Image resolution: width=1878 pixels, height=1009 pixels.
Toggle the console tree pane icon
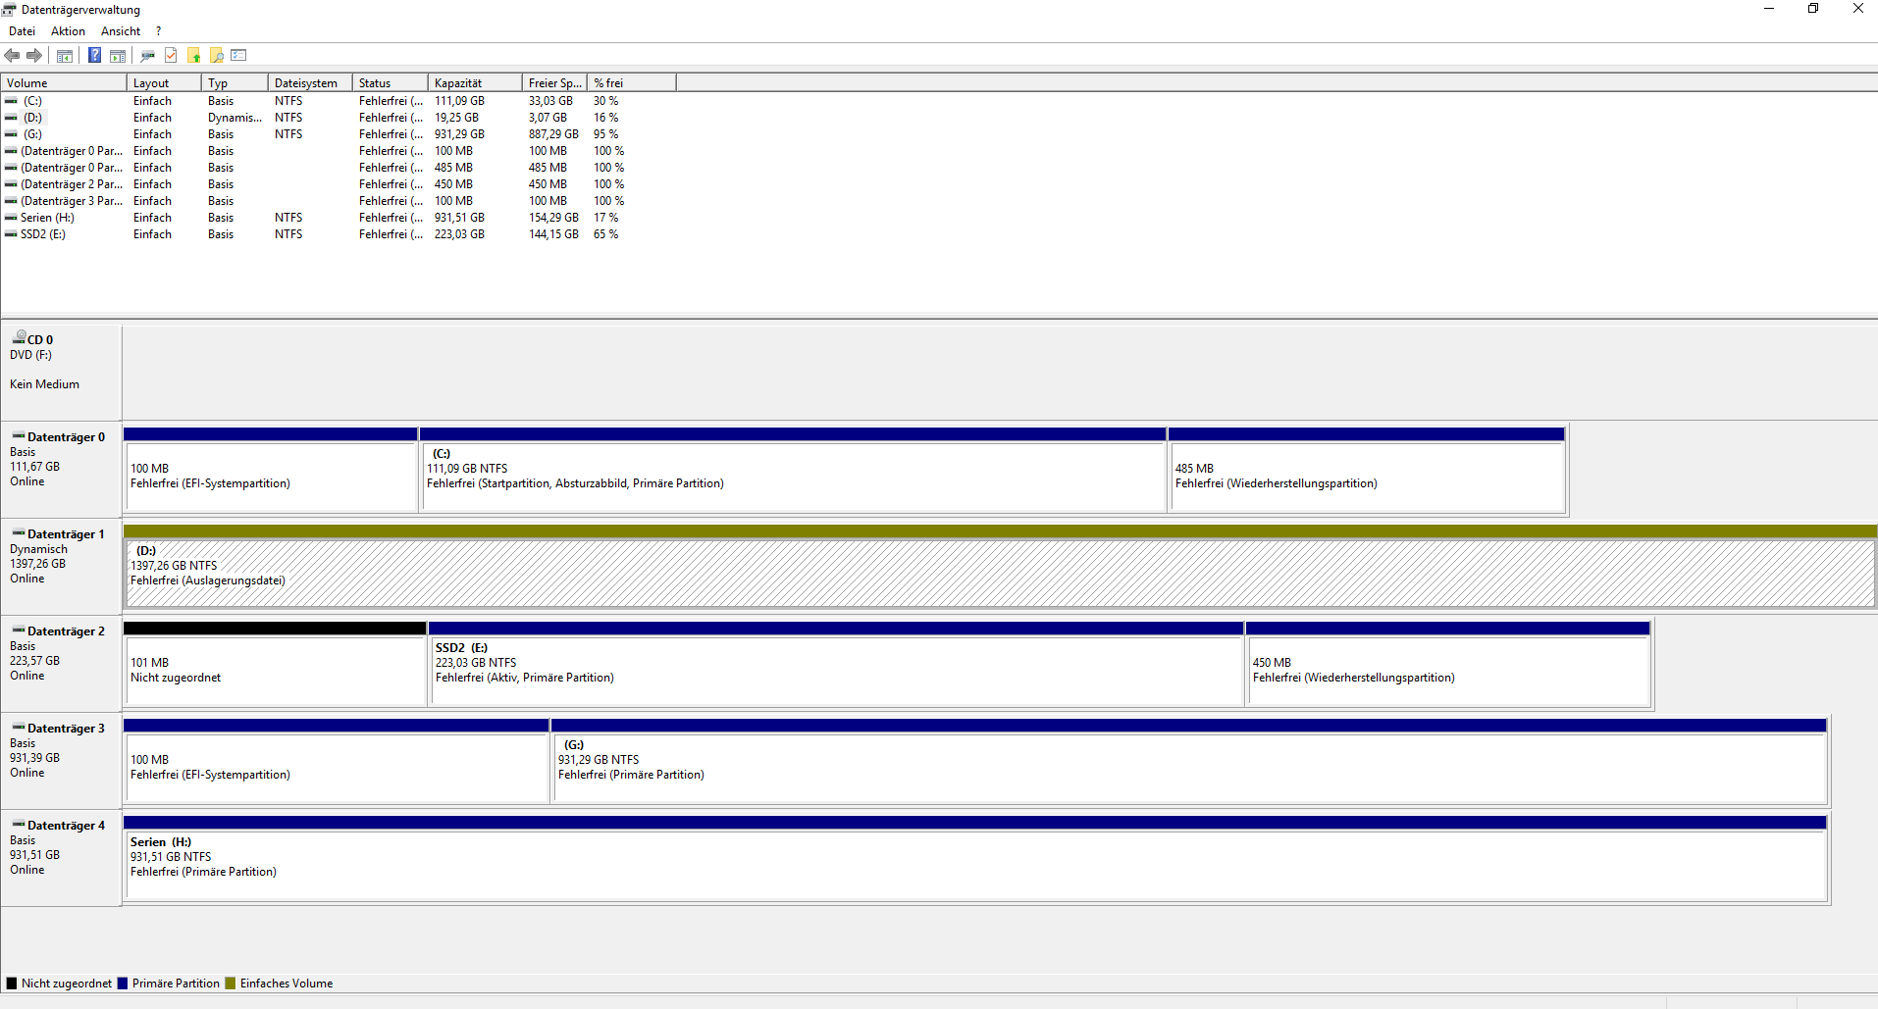pos(65,55)
